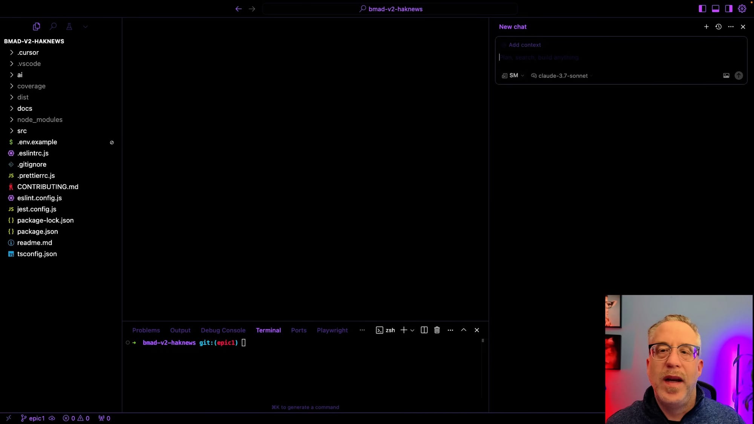Attach image in chat input

point(726,76)
